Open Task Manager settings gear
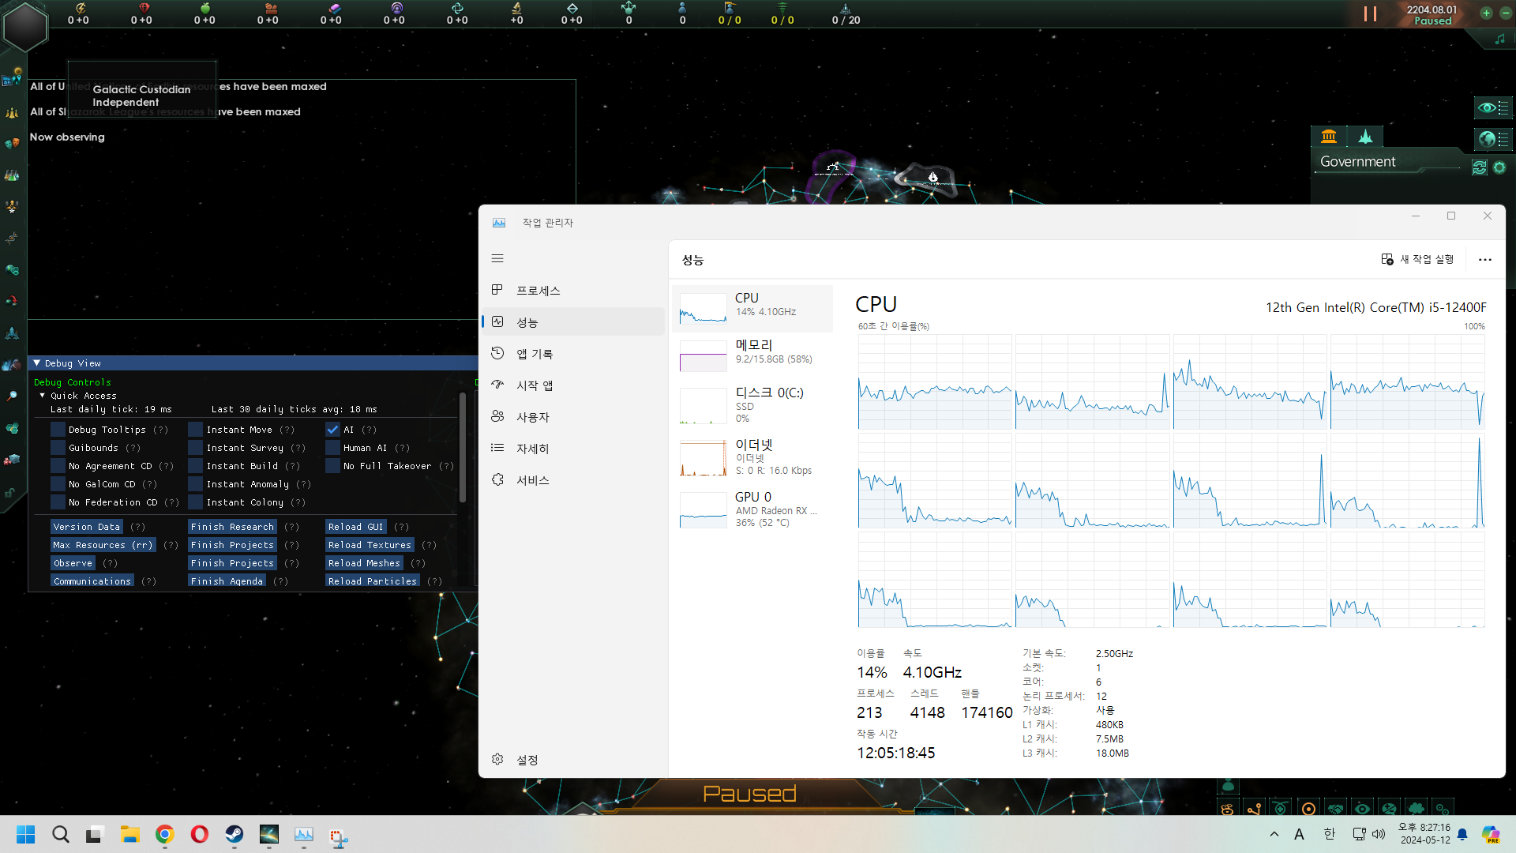 click(498, 759)
